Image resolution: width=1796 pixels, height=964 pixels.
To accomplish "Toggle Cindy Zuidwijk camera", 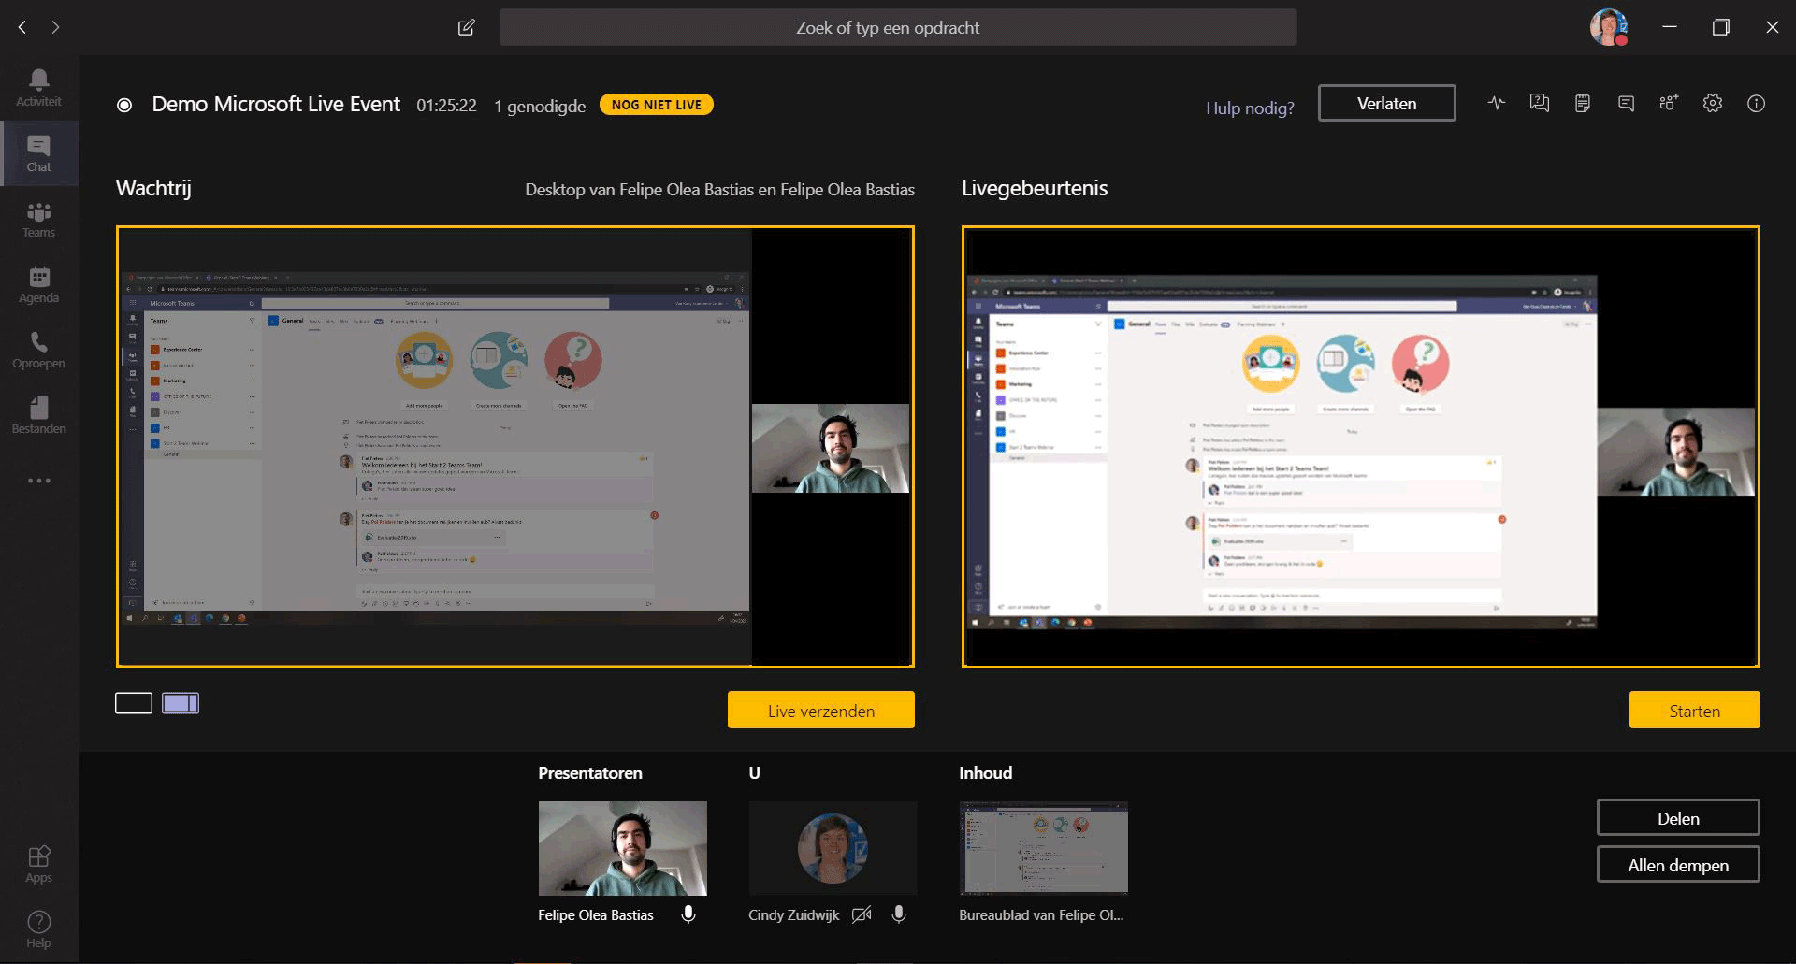I will (862, 914).
